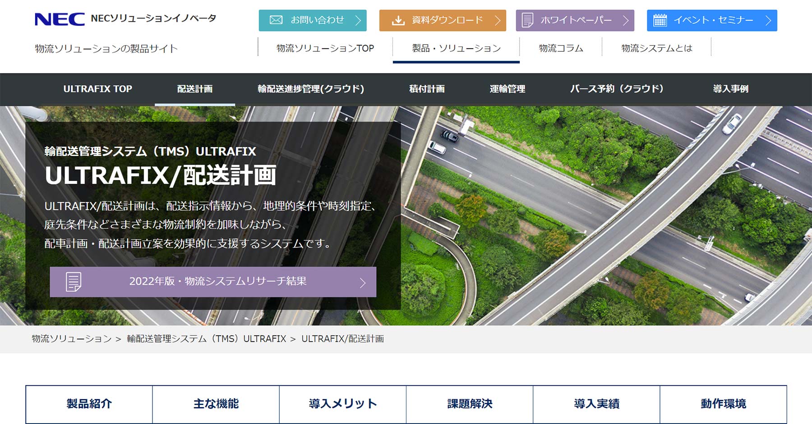Viewport: 812px width, 424px height.
Task: Open 輸配送進捗管理(クラウド) tab
Action: 311,89
